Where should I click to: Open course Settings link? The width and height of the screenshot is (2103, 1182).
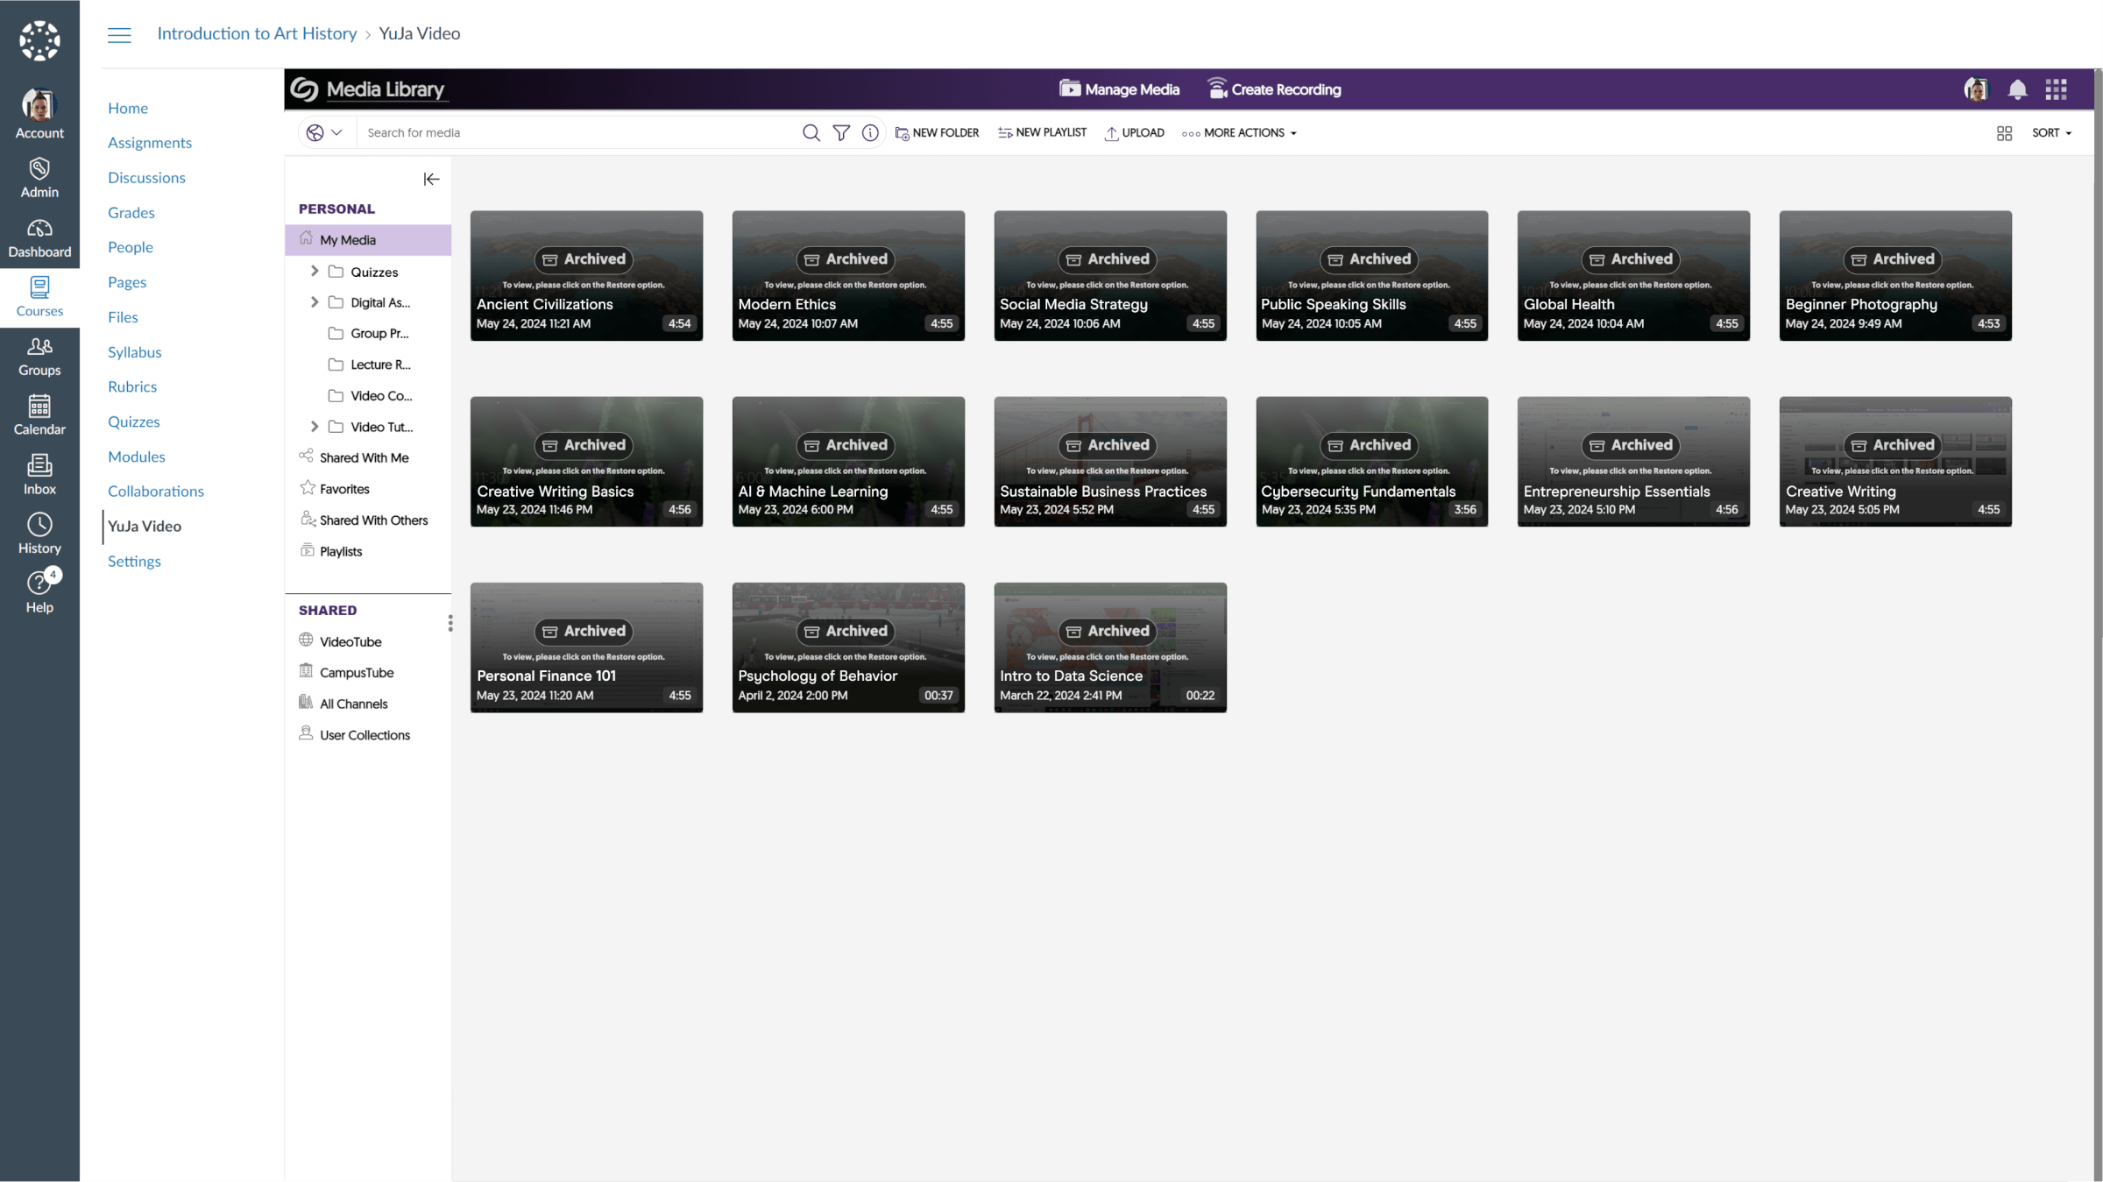tap(134, 562)
